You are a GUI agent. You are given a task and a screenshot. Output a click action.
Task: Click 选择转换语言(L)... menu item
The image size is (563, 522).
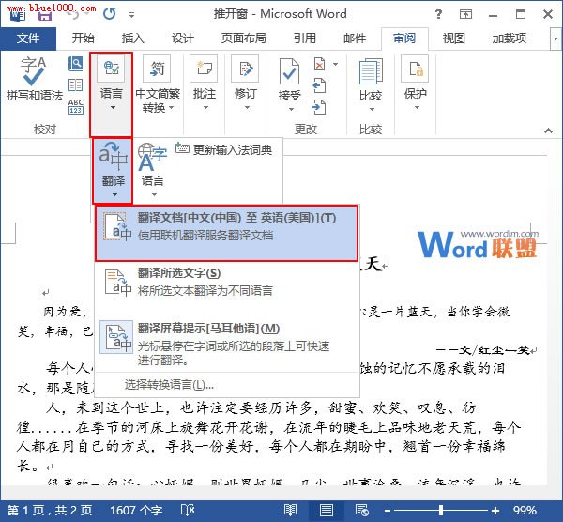click(x=227, y=385)
